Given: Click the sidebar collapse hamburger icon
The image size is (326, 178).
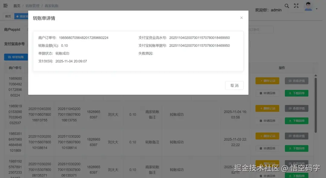Looking at the screenshot, I should [5, 6].
